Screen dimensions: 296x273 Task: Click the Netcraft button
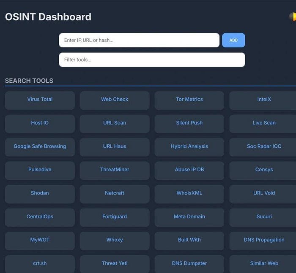point(115,194)
